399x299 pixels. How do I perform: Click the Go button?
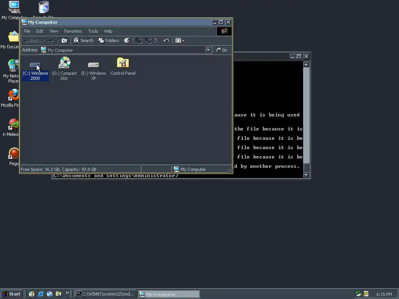click(222, 50)
